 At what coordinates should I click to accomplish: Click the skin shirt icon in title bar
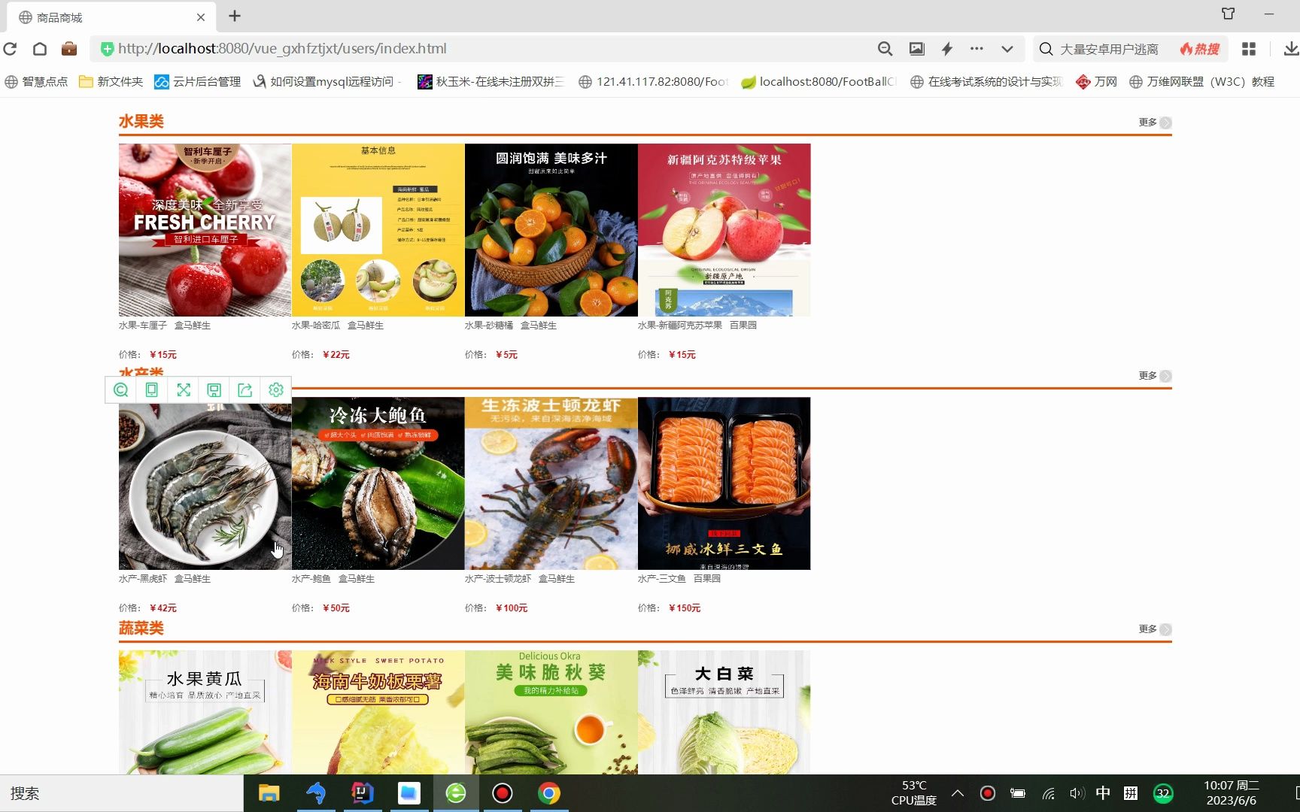[x=1229, y=14]
